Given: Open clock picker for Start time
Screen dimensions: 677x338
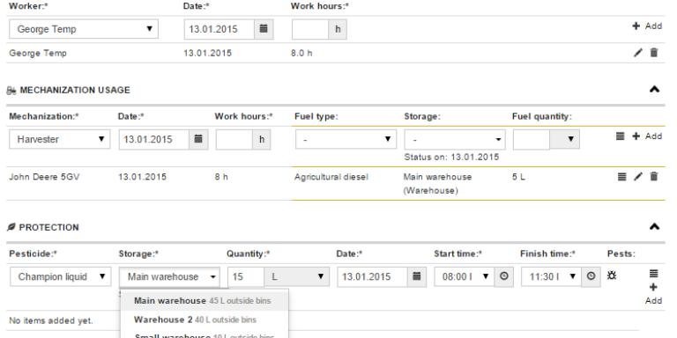Looking at the screenshot, I should tap(504, 276).
